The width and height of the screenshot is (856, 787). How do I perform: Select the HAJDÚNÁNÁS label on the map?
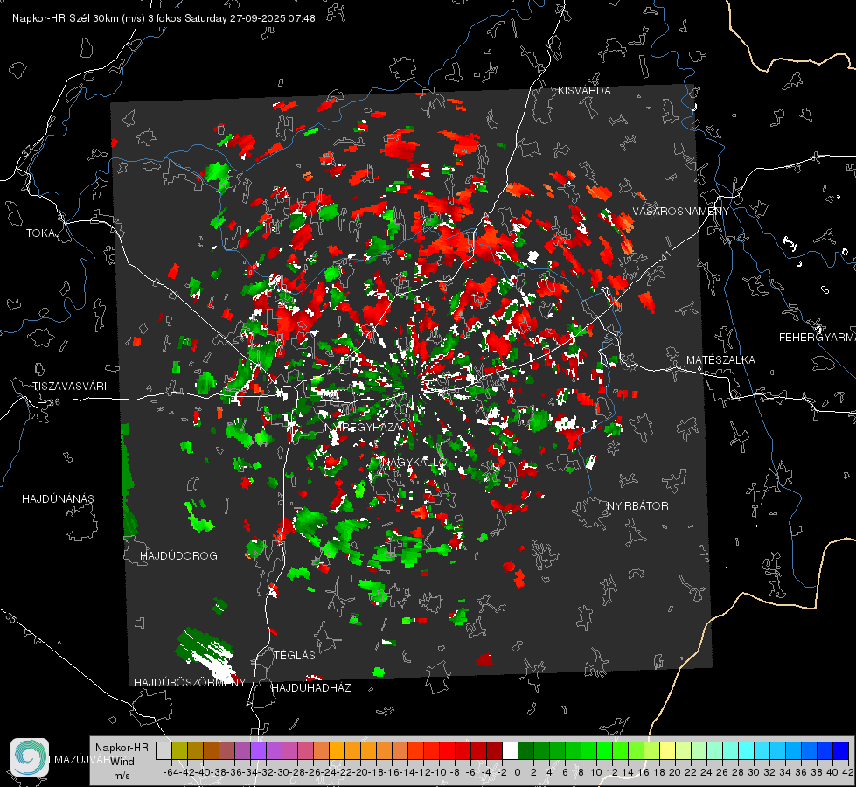click(58, 498)
